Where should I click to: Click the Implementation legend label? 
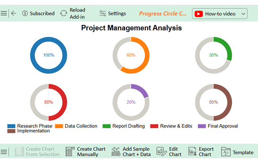33,131
